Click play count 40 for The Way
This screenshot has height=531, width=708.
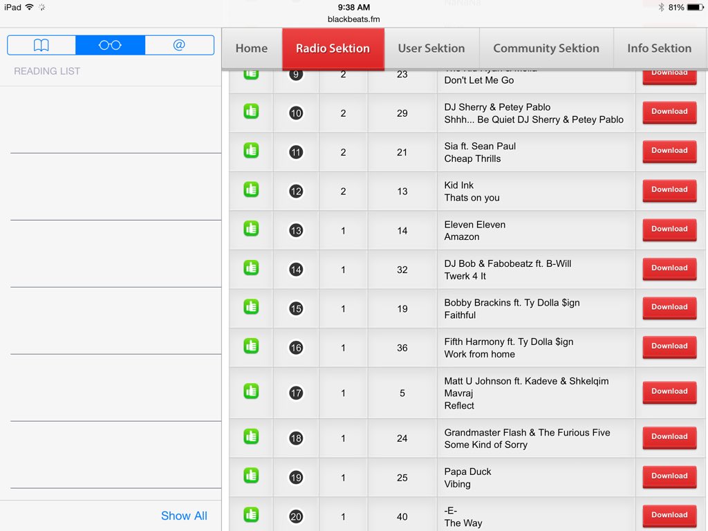click(x=402, y=517)
